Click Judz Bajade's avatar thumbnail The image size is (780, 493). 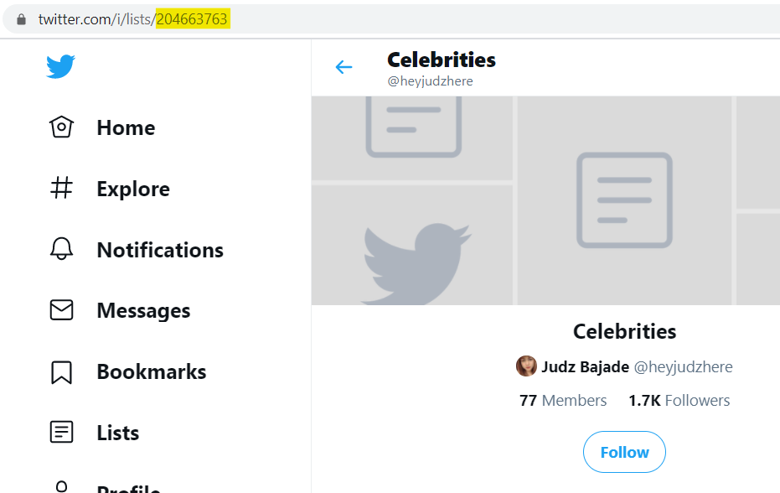[526, 366]
